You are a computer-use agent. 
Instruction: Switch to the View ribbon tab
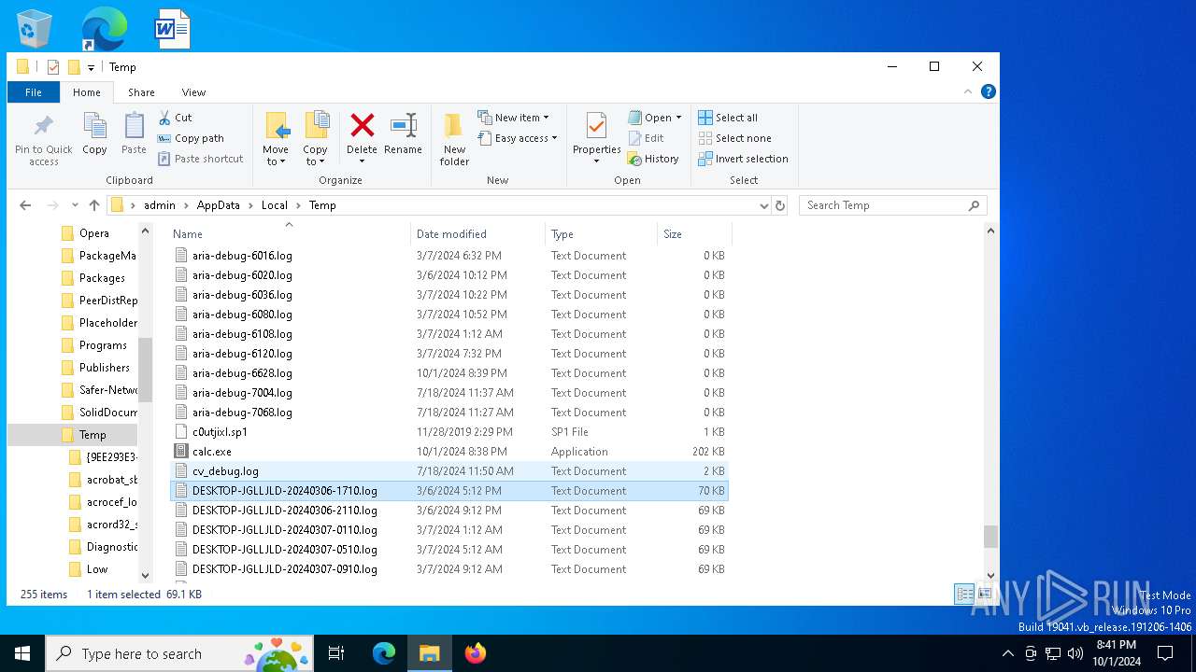tap(193, 92)
